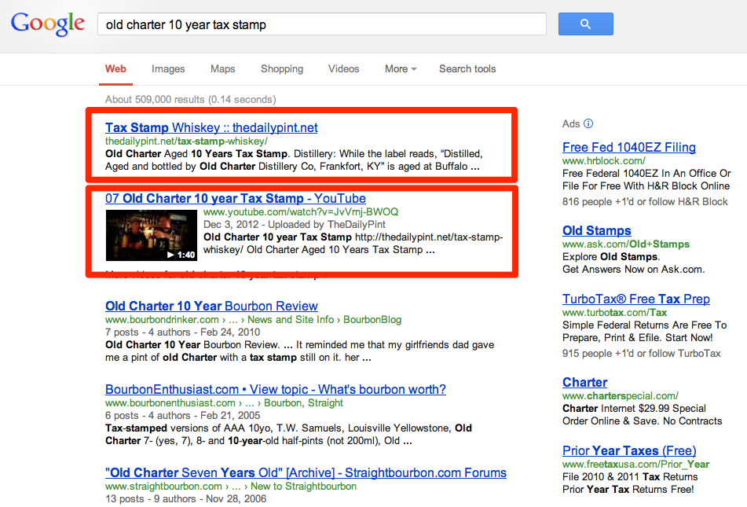Click www.freetaxusa.com/Prior_Year ad URL
This screenshot has width=747, height=507.
[x=635, y=464]
